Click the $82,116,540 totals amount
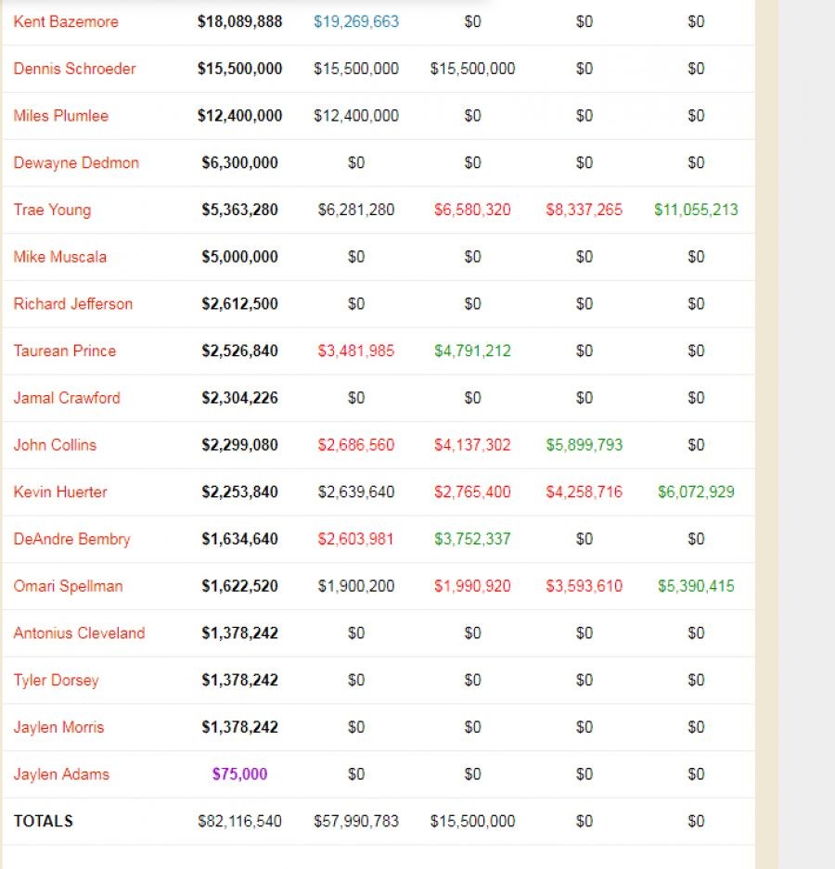The height and width of the screenshot is (869, 835). coord(239,822)
